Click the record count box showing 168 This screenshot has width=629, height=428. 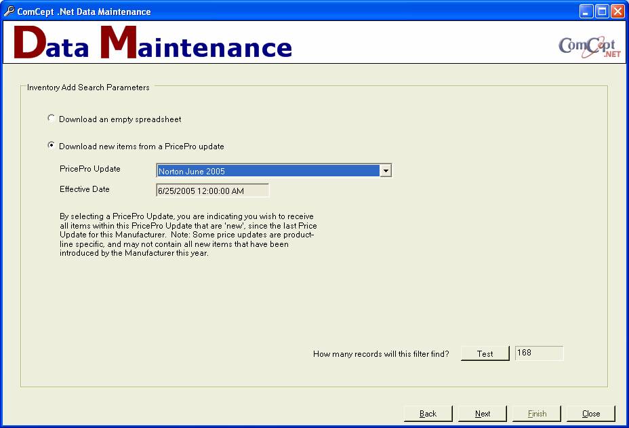539,353
